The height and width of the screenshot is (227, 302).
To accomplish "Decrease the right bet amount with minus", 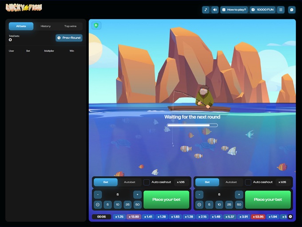I will click(x=199, y=195).
